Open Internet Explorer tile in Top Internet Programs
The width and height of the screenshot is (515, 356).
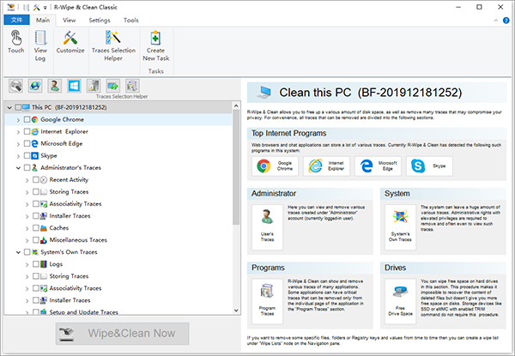326,166
